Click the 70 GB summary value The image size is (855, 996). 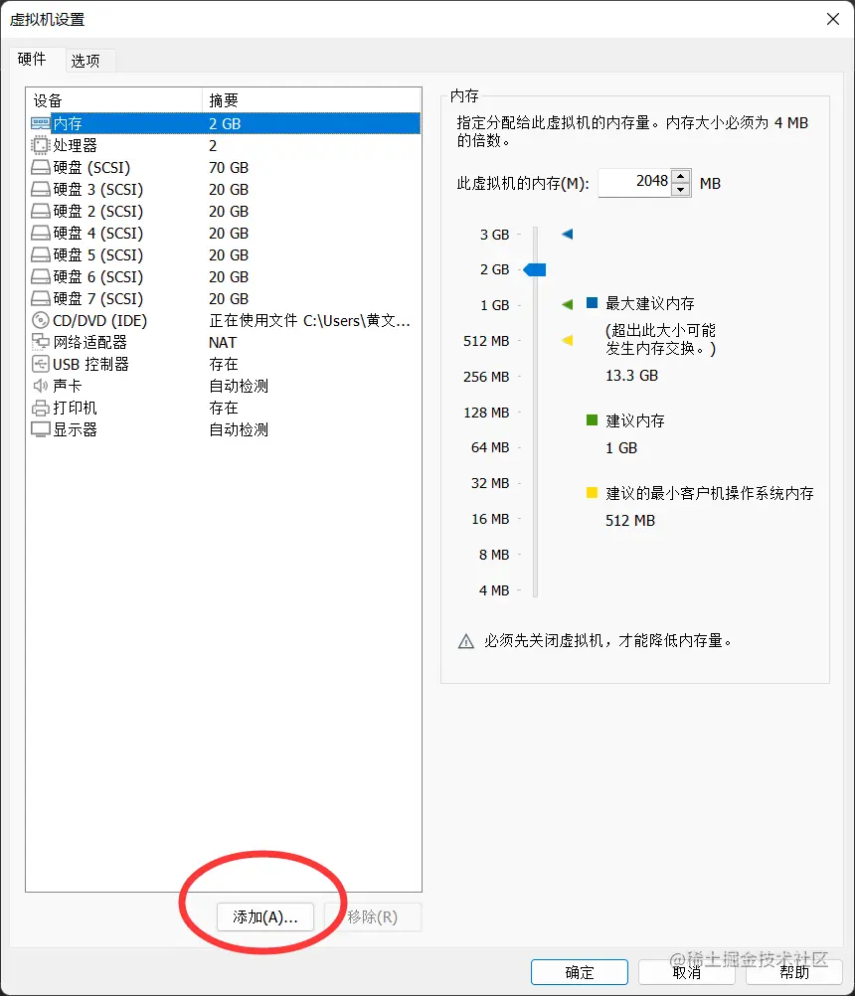tap(229, 168)
